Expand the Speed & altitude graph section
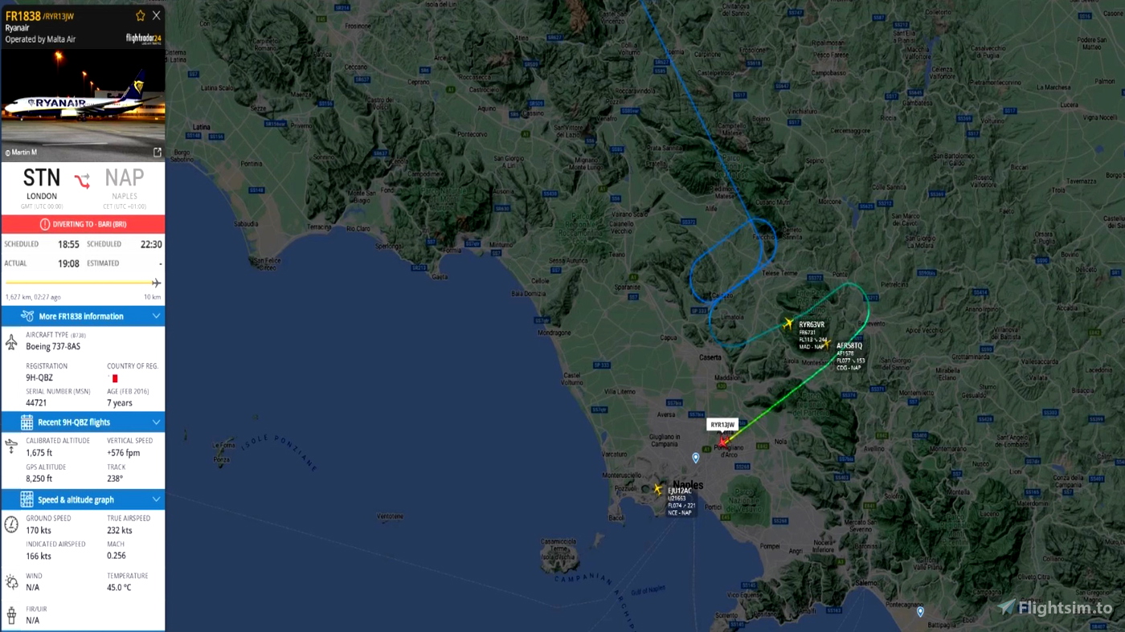This screenshot has height=632, width=1125. (x=156, y=499)
